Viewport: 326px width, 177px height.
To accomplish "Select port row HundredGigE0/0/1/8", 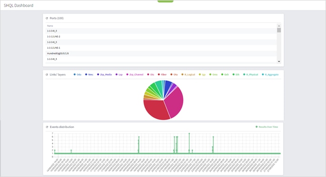I will coord(161,53).
